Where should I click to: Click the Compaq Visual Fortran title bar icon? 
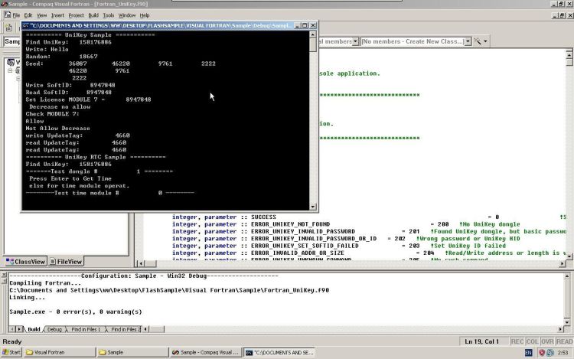click(4, 4)
